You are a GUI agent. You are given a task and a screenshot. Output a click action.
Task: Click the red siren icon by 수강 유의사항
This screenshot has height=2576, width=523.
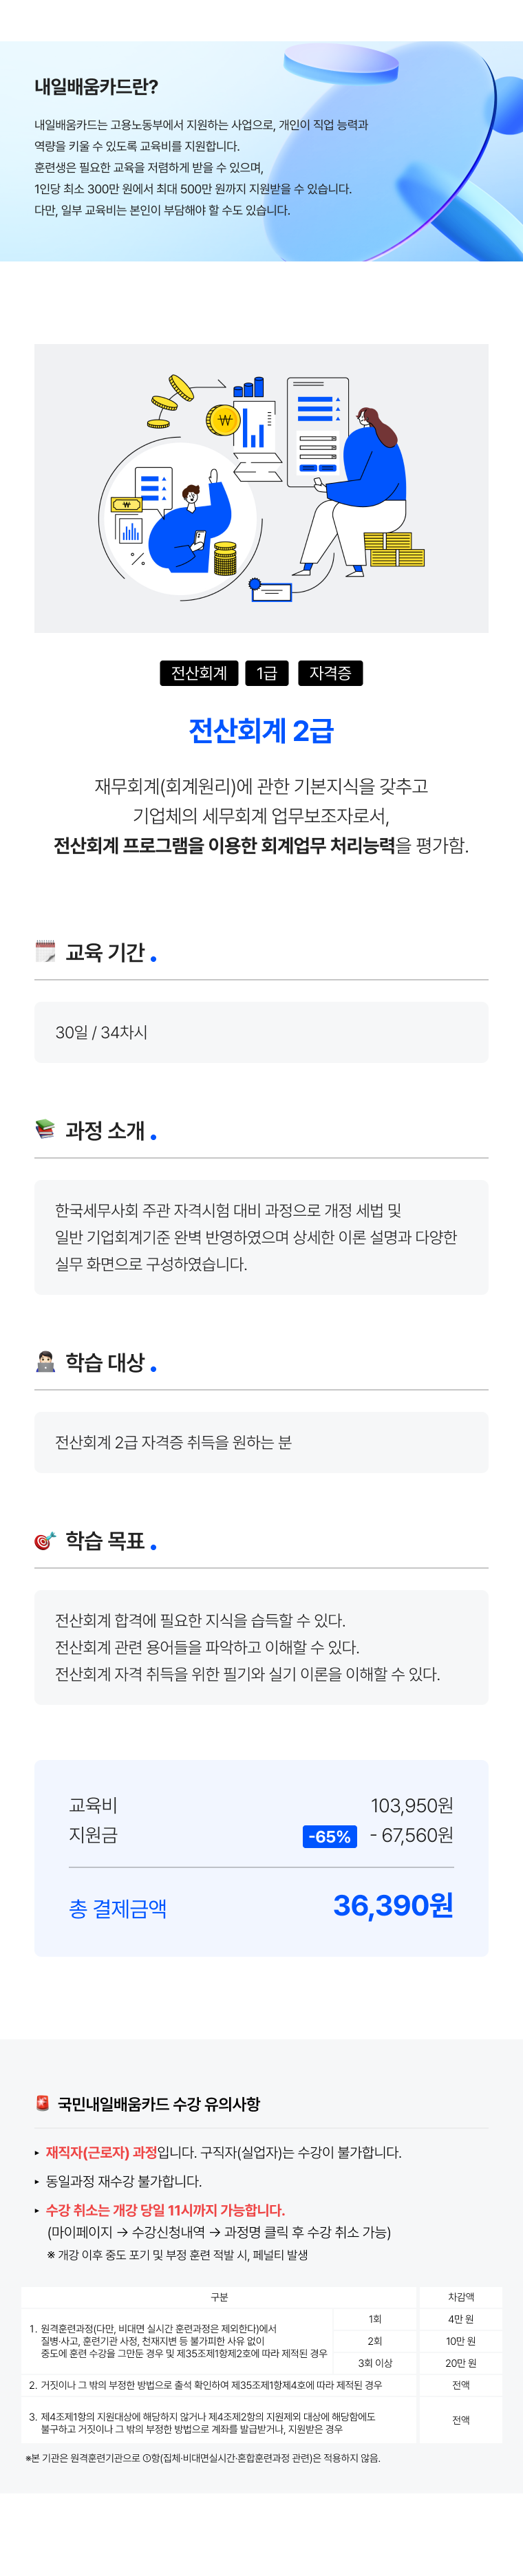pyautogui.click(x=43, y=2103)
